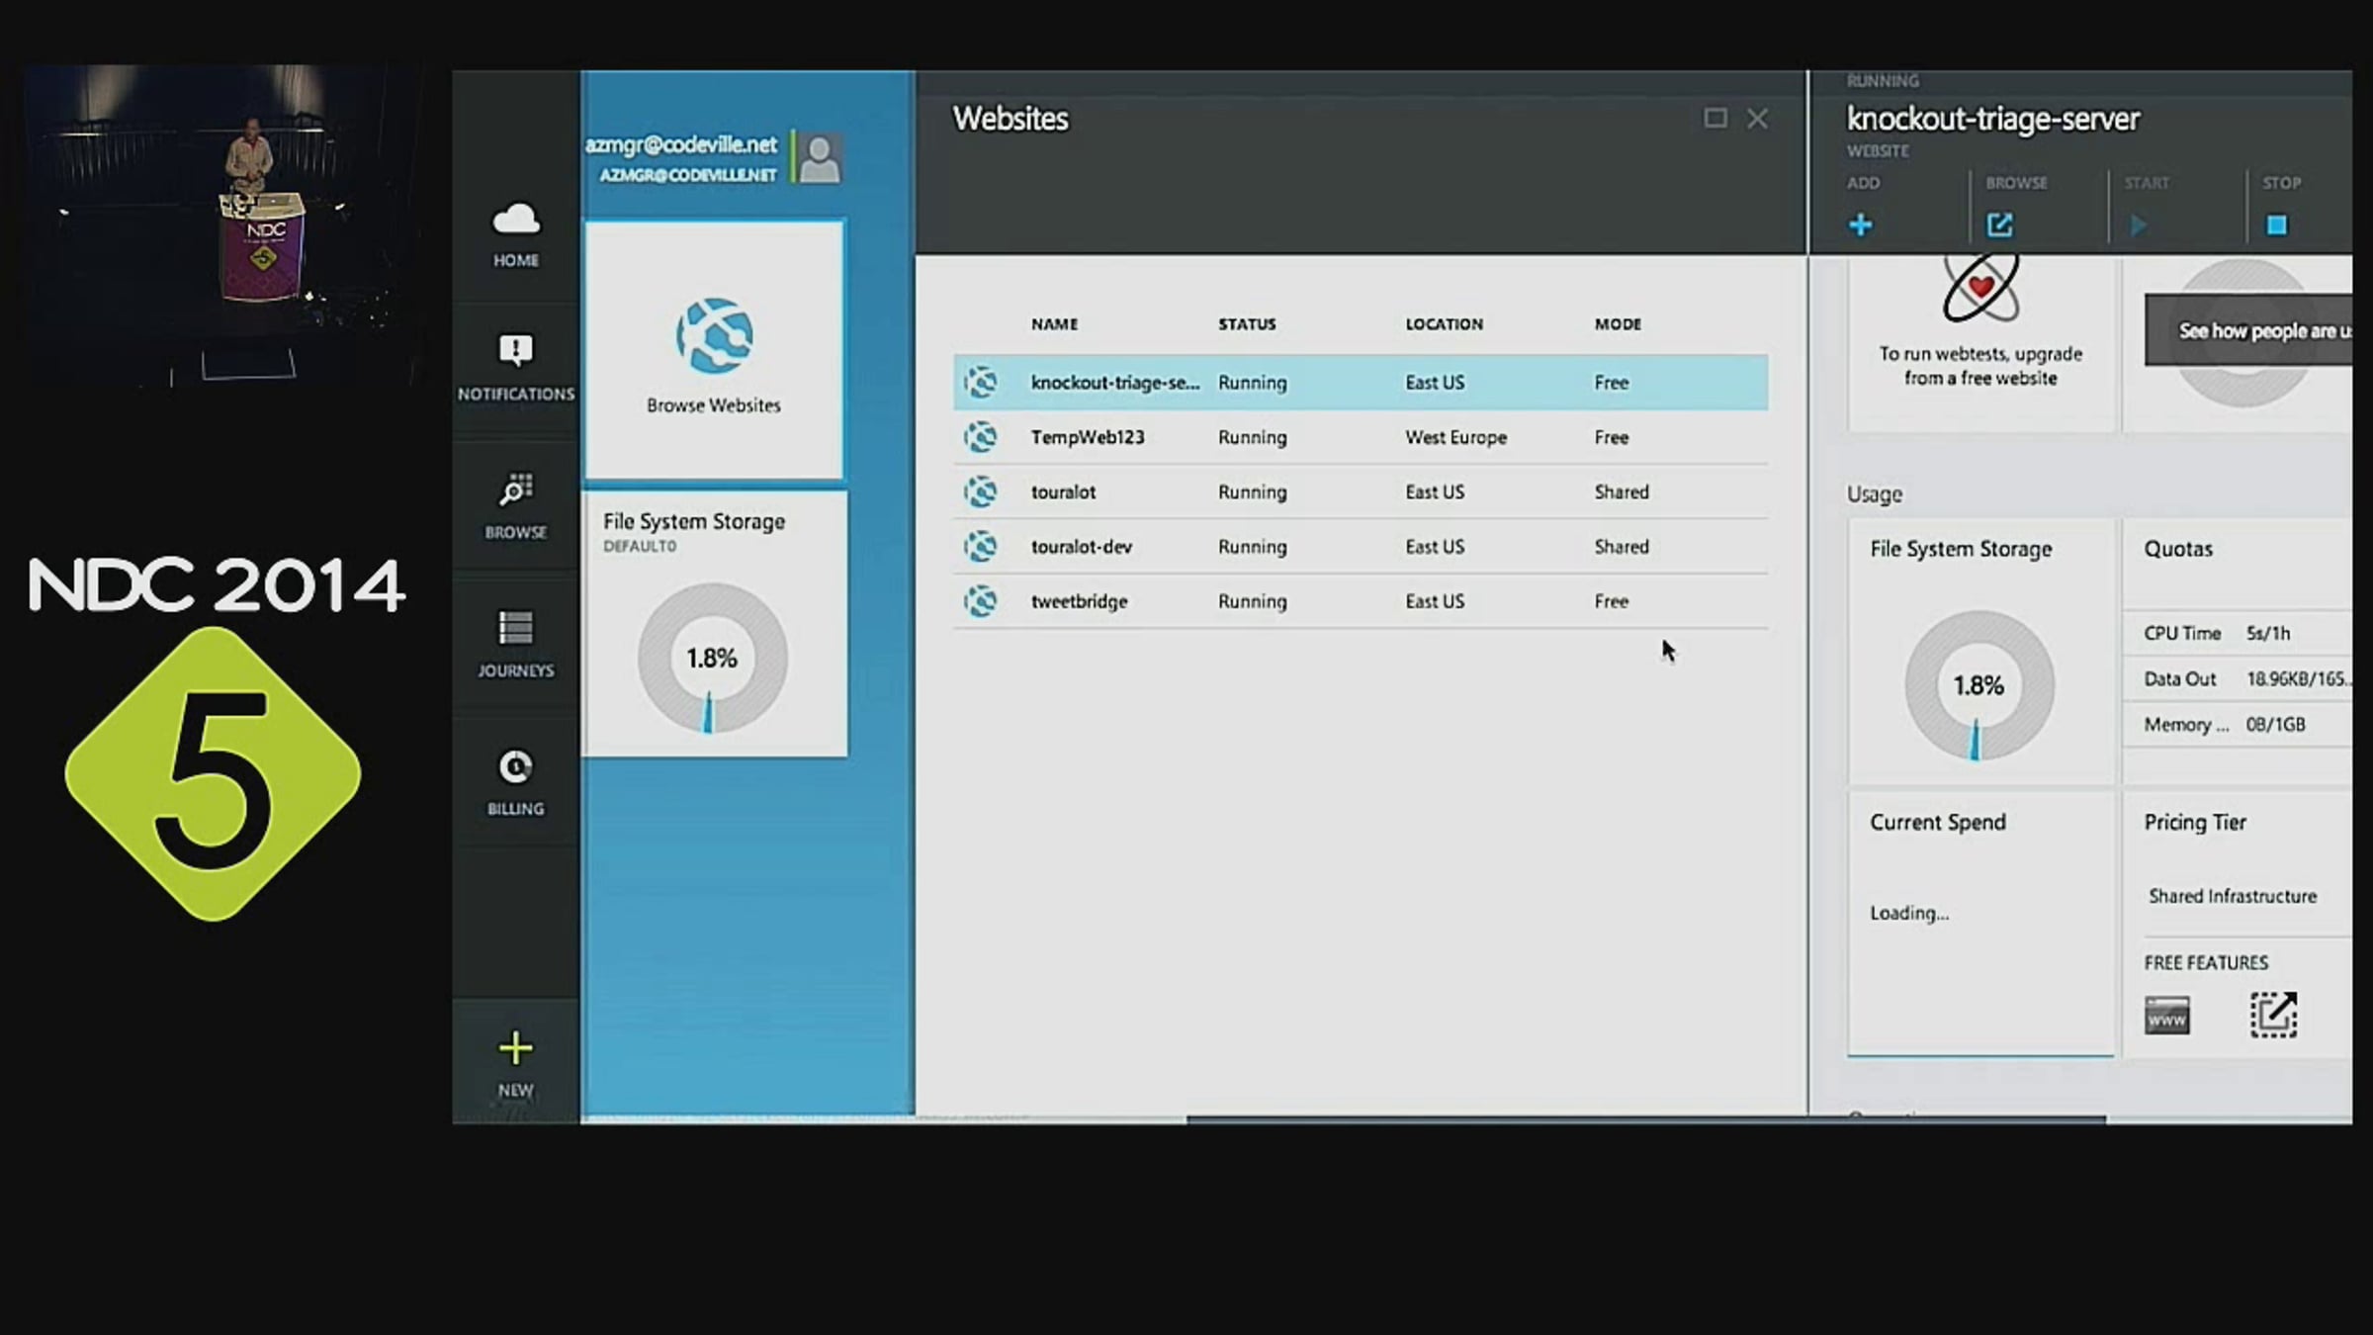Open the Current Spend tile
The image size is (2373, 1335).
[x=1980, y=924]
